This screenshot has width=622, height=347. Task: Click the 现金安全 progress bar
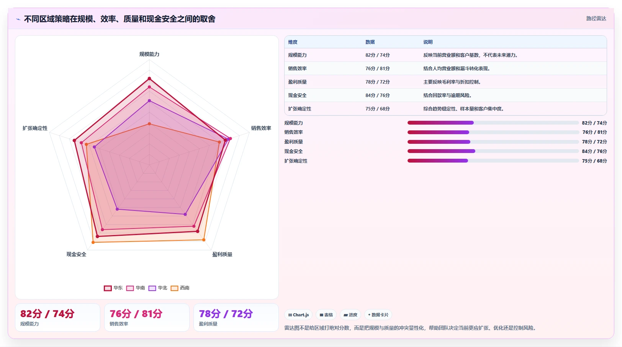pos(493,151)
